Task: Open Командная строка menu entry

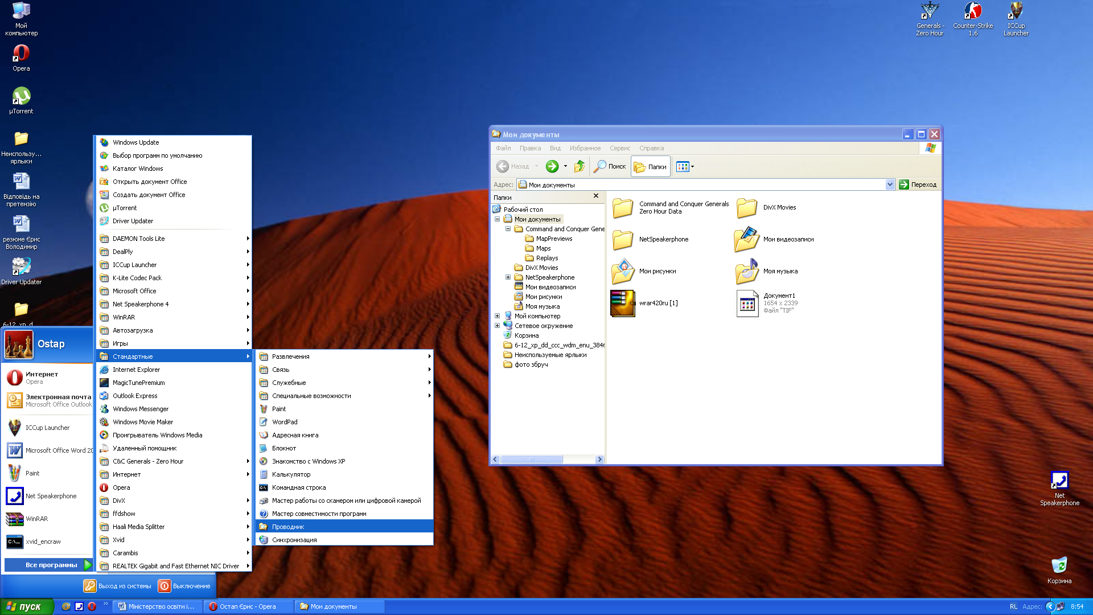Action: point(344,487)
